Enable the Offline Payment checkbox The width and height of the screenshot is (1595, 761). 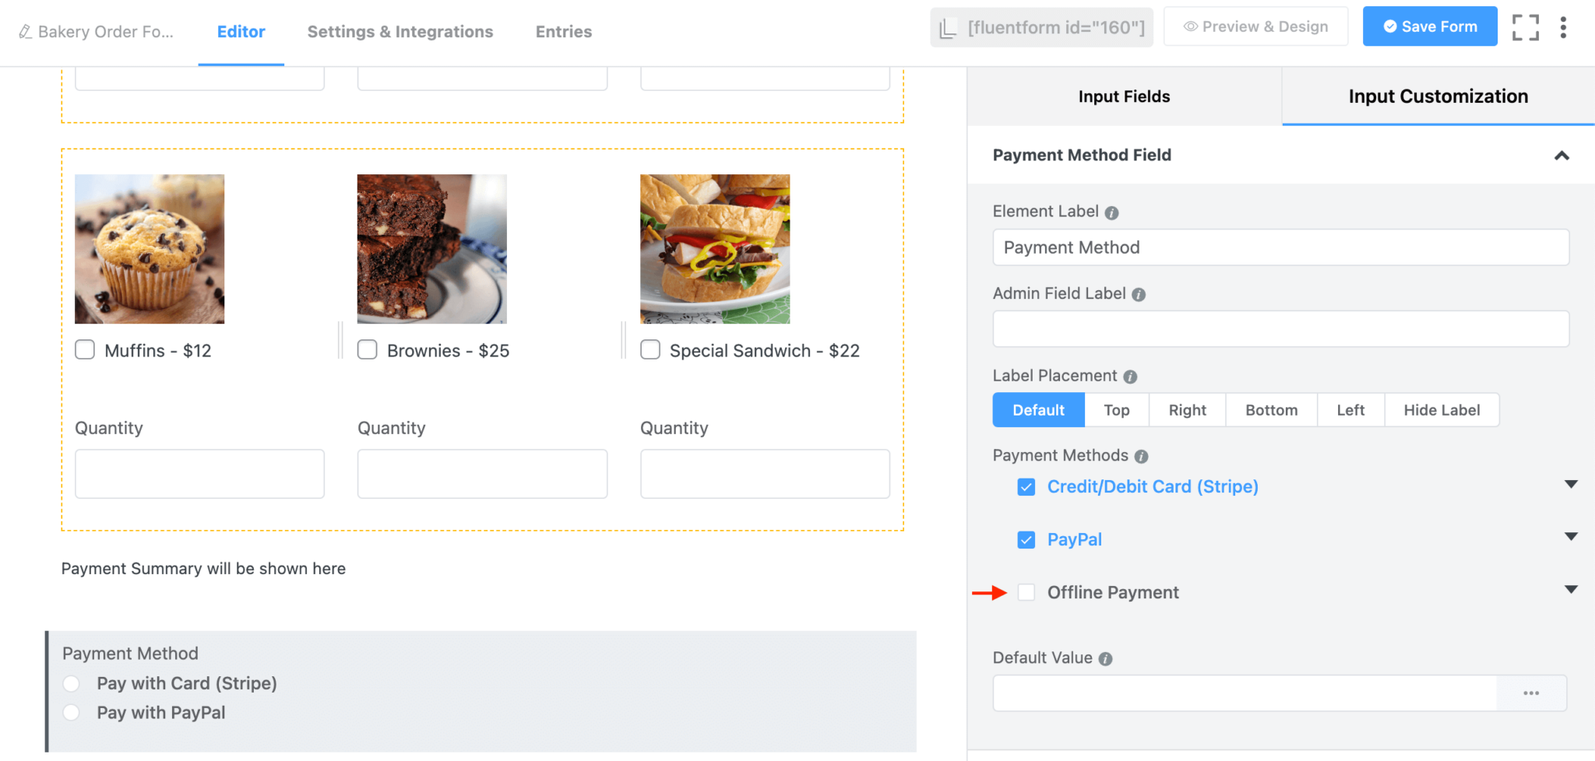click(1026, 592)
